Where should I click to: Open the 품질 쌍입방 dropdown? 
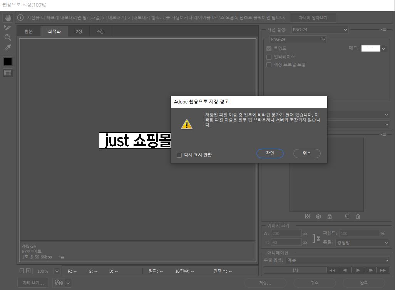[363, 243]
